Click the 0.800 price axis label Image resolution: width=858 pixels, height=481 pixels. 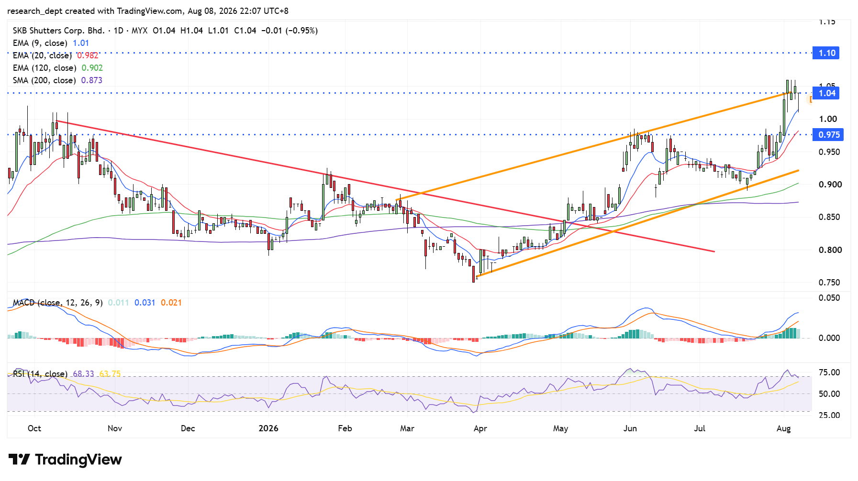830,250
